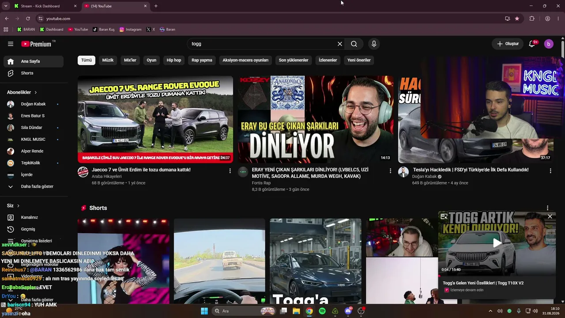Reload the page in Chrome
The image size is (565, 318).
click(28, 19)
